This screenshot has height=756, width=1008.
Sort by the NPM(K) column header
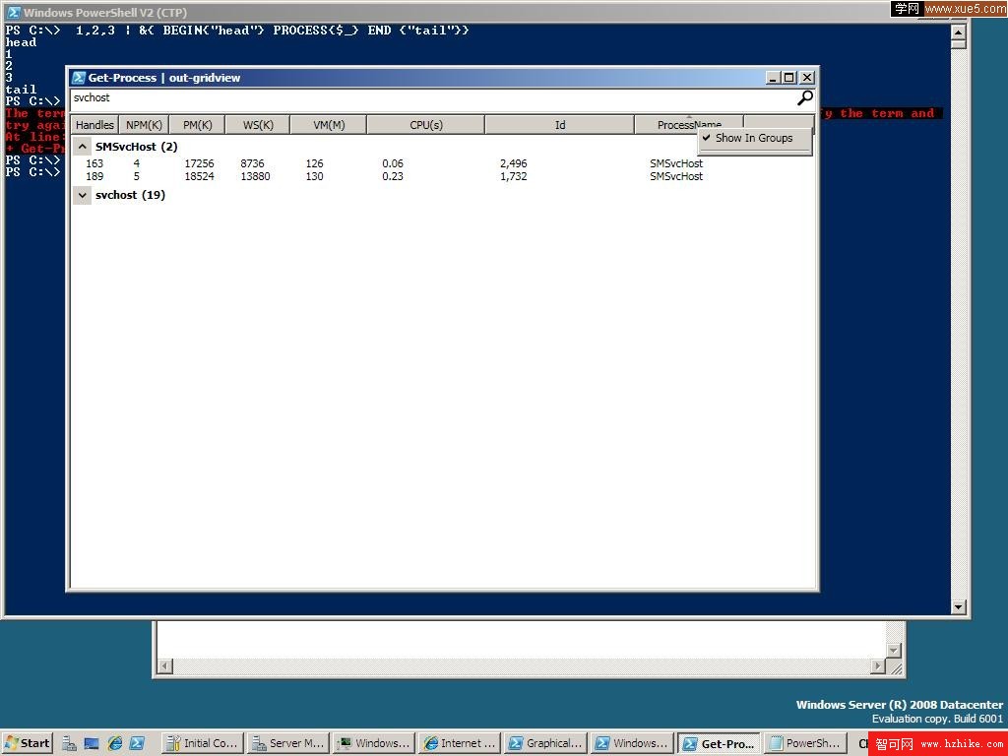click(x=144, y=125)
